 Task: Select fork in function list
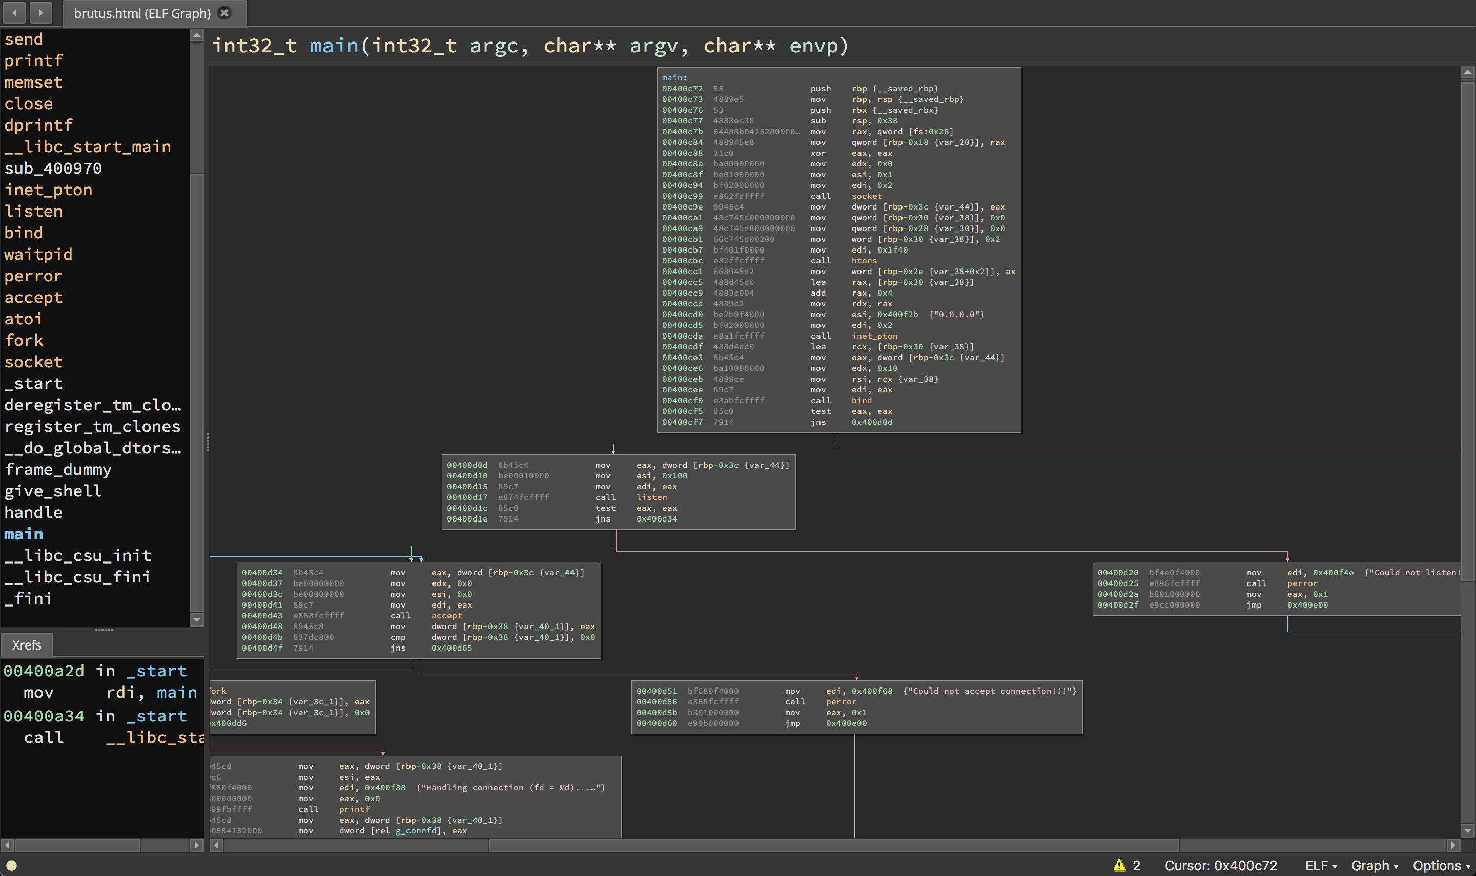24,341
